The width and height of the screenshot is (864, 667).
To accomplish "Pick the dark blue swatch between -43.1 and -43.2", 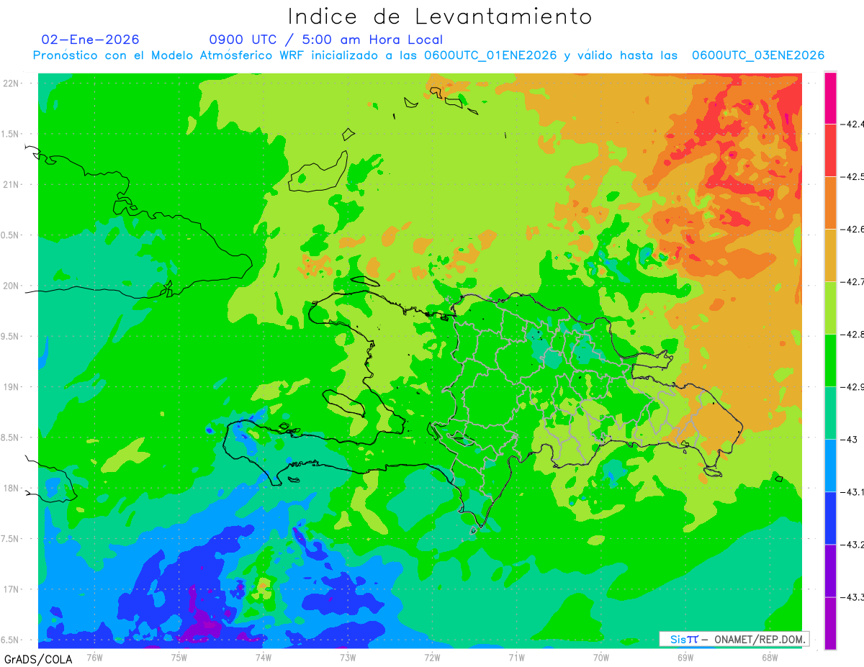I will click(830, 517).
